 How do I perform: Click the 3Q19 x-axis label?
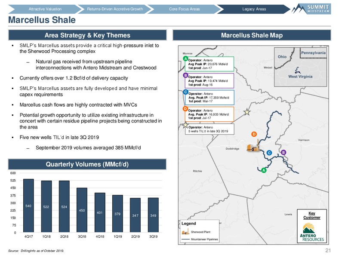(x=153, y=236)
